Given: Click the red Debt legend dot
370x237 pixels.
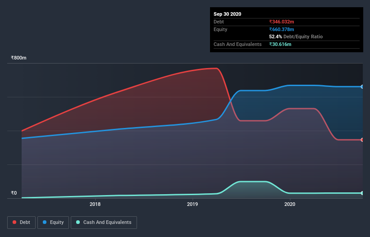Looking at the screenshot, I should 14,222.
